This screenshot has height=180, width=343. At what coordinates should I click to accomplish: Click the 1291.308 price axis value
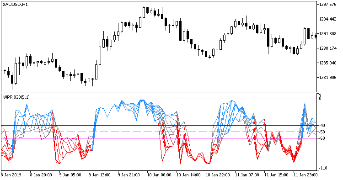[327, 34]
